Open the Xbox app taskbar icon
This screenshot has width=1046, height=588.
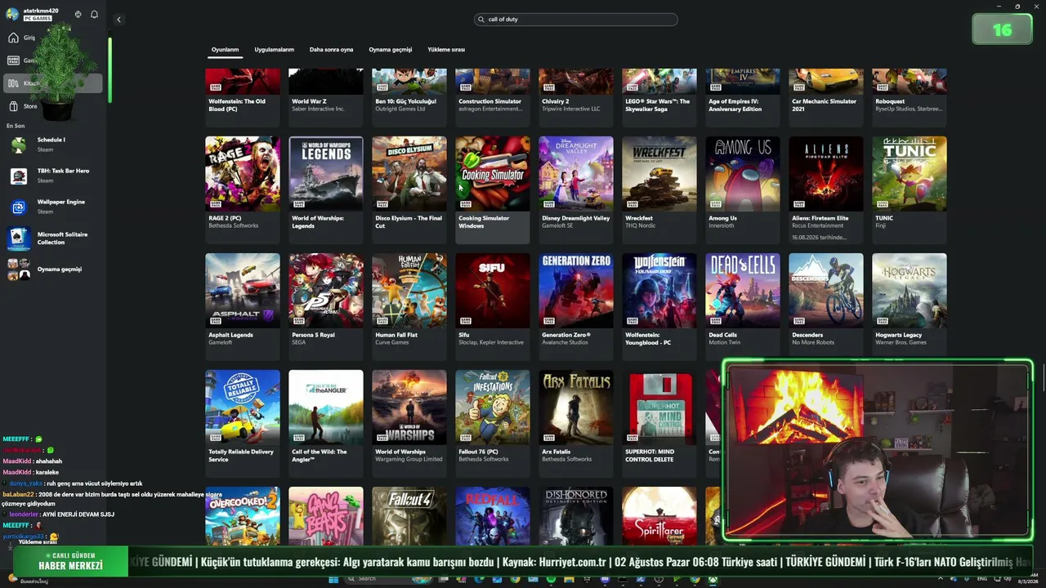(x=713, y=579)
